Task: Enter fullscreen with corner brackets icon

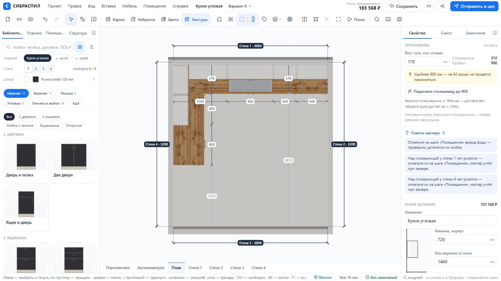Action: tap(338, 19)
